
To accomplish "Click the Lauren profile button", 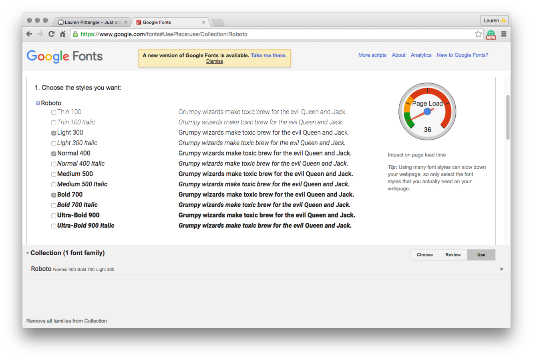I will click(x=495, y=20).
